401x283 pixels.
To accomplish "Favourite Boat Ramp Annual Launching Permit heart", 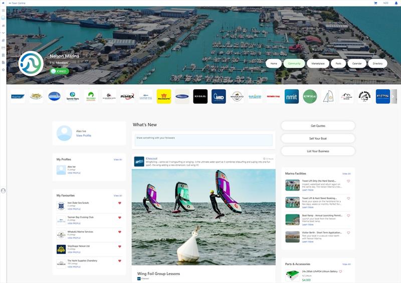I will (348, 216).
